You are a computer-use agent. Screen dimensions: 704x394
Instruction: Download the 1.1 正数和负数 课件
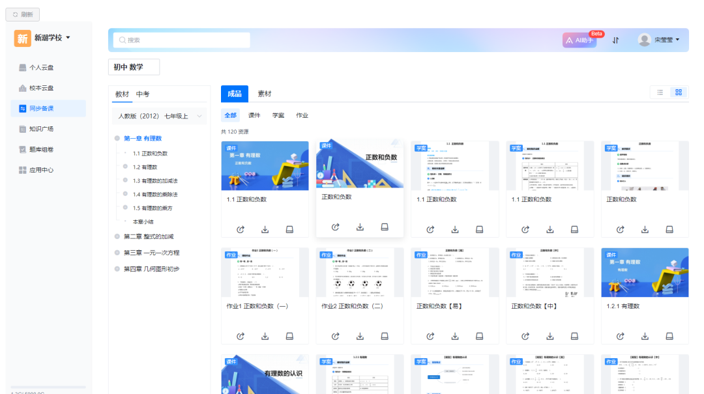265,229
